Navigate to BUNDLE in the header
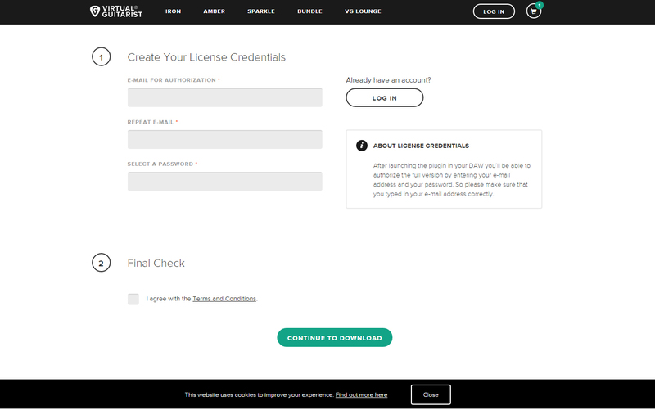This screenshot has width=655, height=410. (310, 11)
